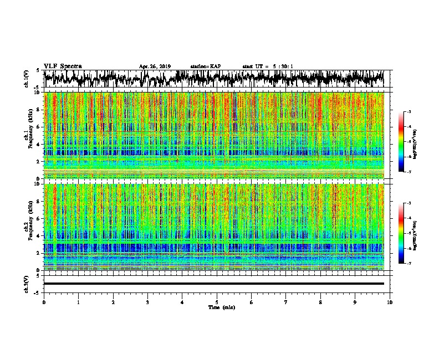Click time axis tick label "8"
This screenshot has width=439, height=339.
pos(320,302)
